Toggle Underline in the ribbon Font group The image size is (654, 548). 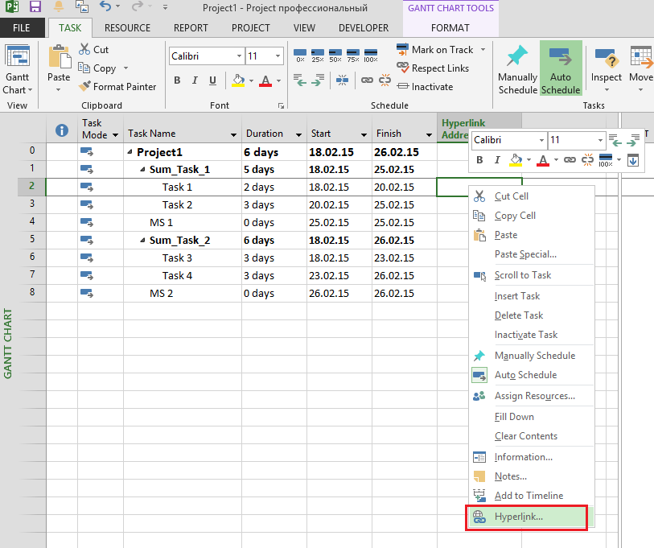click(212, 80)
